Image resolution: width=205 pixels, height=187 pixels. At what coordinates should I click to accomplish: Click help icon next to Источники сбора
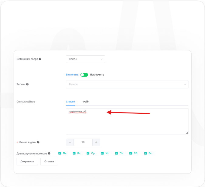(40, 59)
